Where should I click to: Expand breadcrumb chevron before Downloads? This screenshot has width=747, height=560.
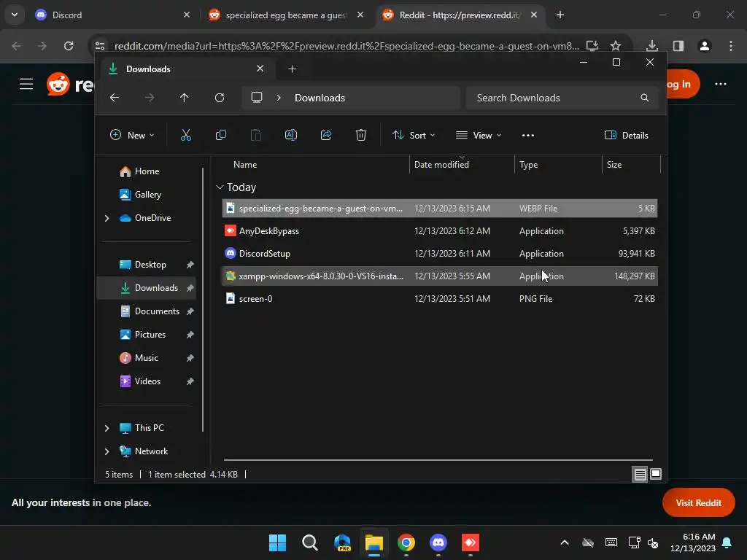279,98
